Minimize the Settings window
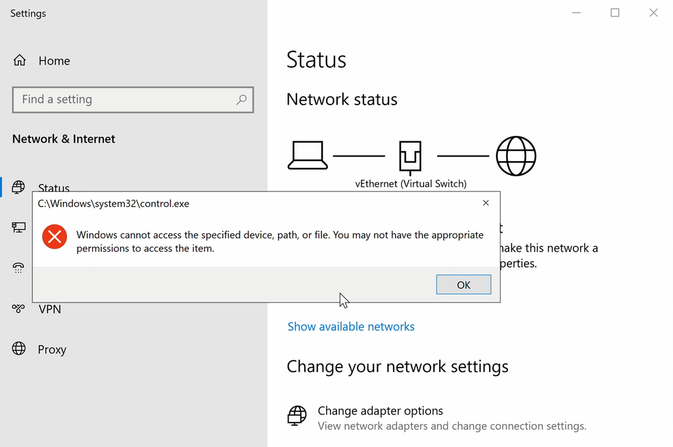This screenshot has width=673, height=447. point(576,13)
